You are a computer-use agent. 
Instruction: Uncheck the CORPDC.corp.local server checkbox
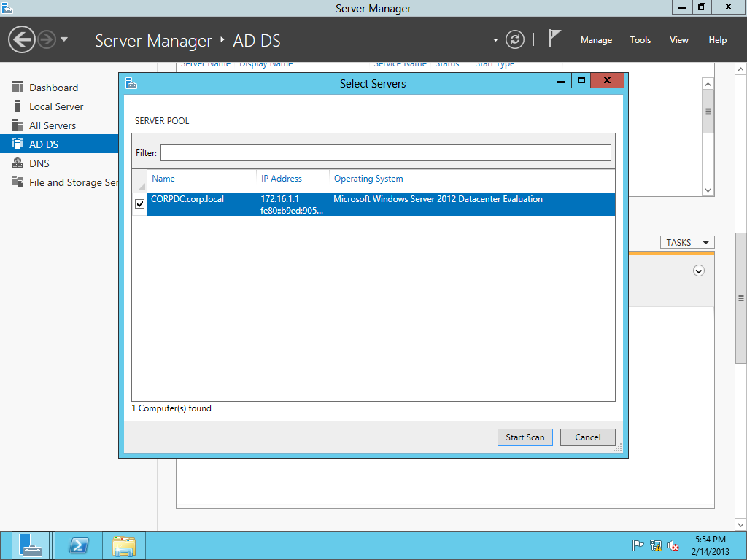point(140,204)
